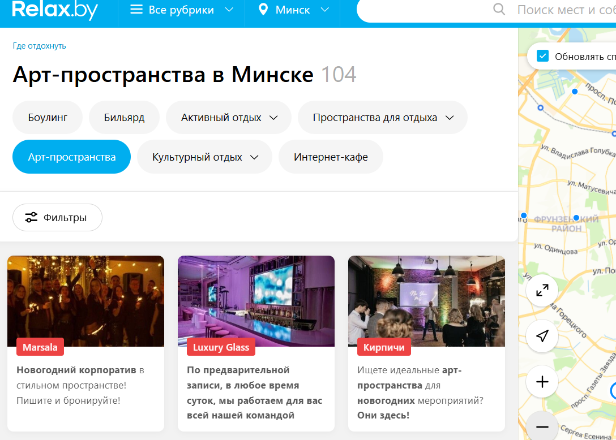Toggle the Обновлять checkbox on the map
This screenshot has width=616, height=440.
(x=542, y=56)
